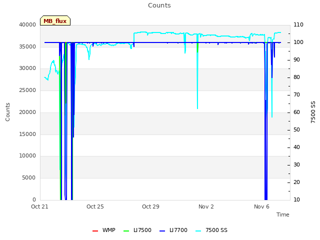
Task: Toggle the WMP legend entry
Action: (x=104, y=230)
